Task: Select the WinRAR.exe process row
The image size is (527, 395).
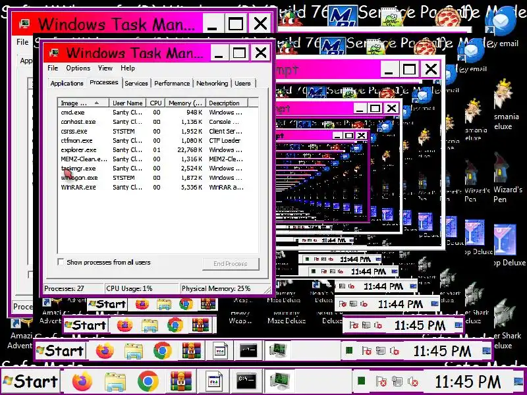Action: click(153, 187)
